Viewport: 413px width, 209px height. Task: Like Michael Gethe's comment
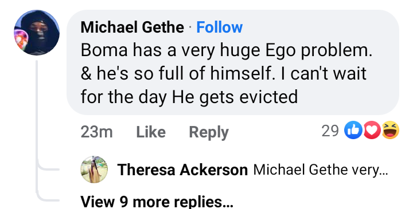coord(151,132)
